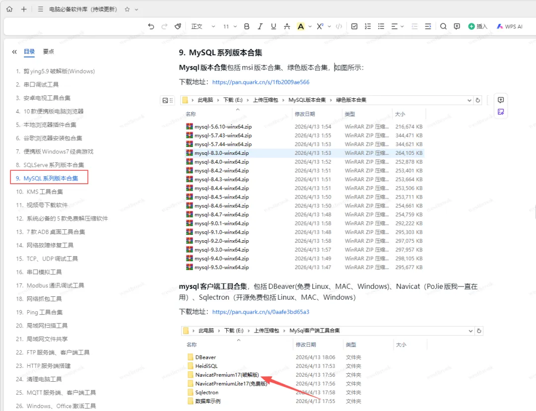Redo the last undone edit

pos(164,26)
